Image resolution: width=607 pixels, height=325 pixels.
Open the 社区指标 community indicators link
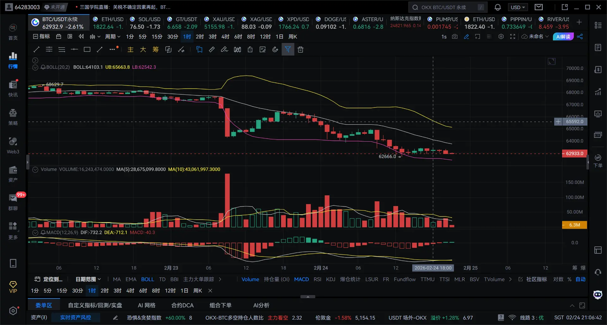[533, 279]
